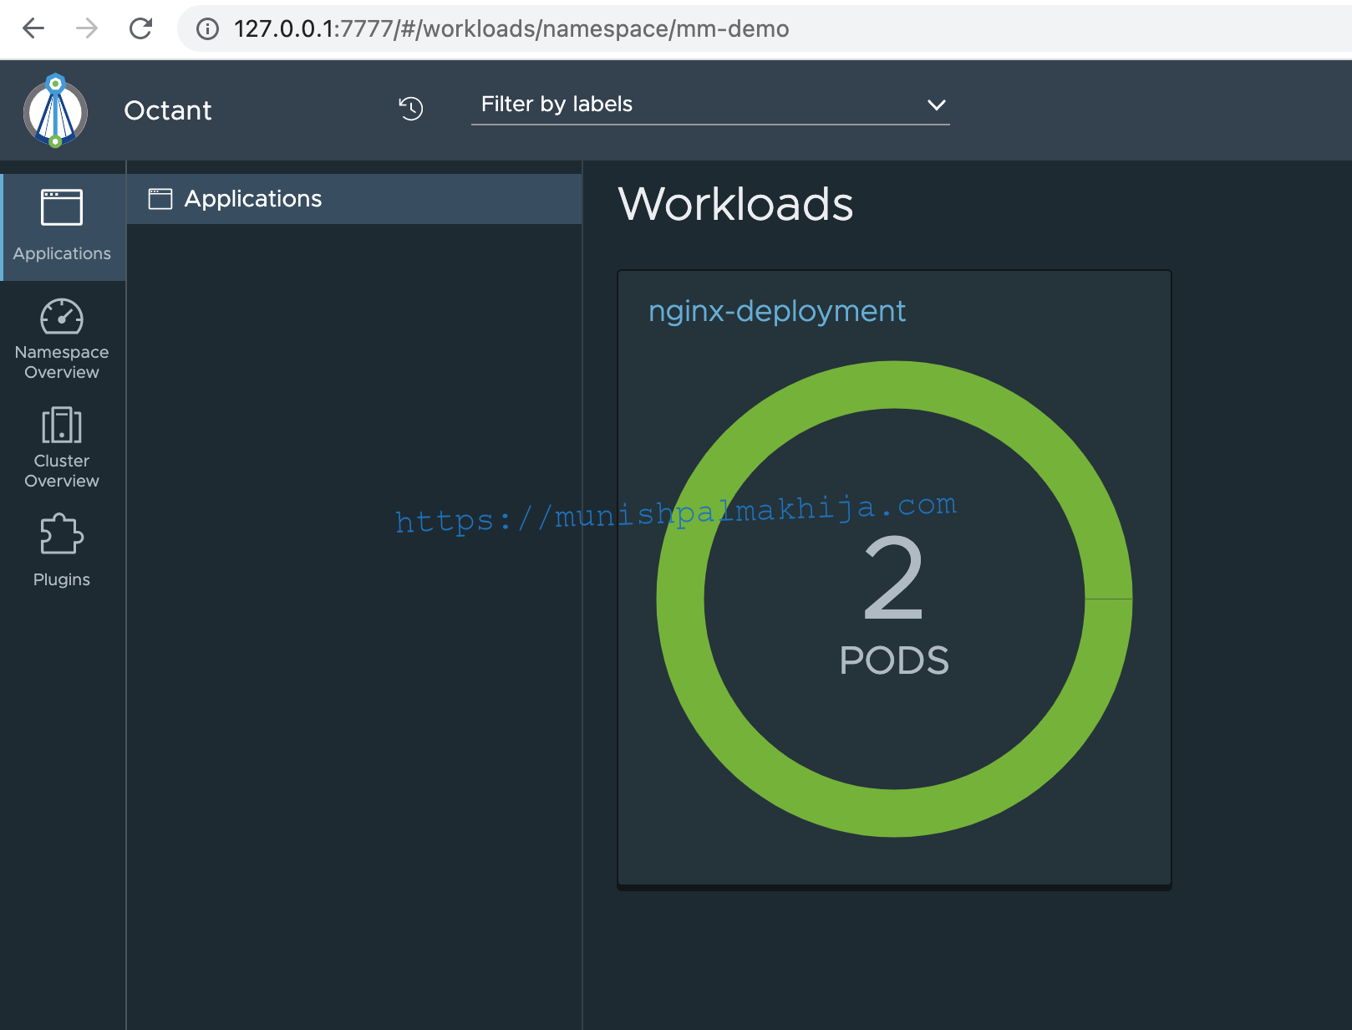Screen dimensions: 1352x1030
Task: Reload the page with refresh icon
Action: (x=140, y=28)
